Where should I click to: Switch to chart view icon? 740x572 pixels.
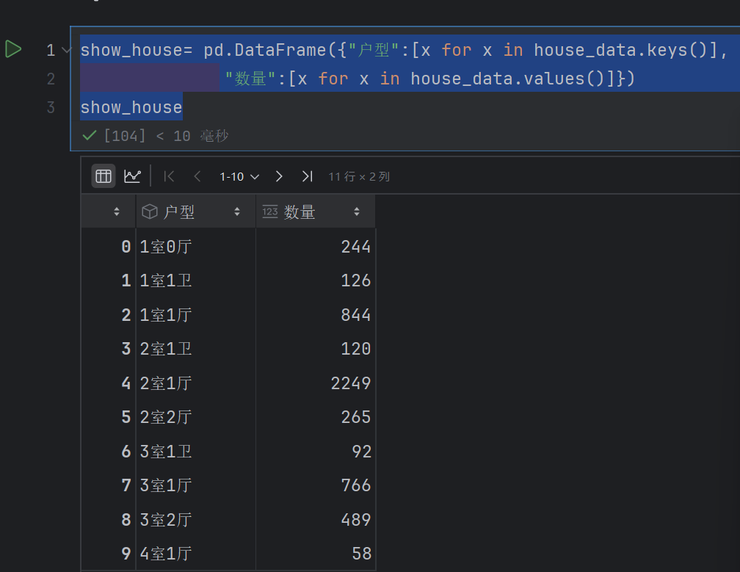(x=132, y=176)
